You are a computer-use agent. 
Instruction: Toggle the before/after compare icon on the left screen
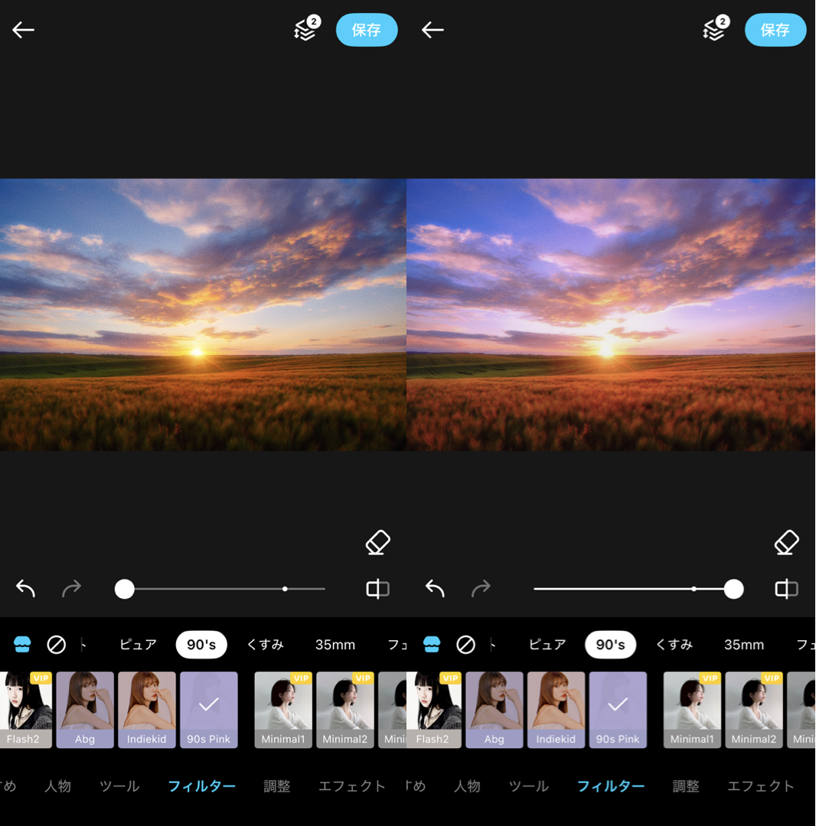coord(377,589)
